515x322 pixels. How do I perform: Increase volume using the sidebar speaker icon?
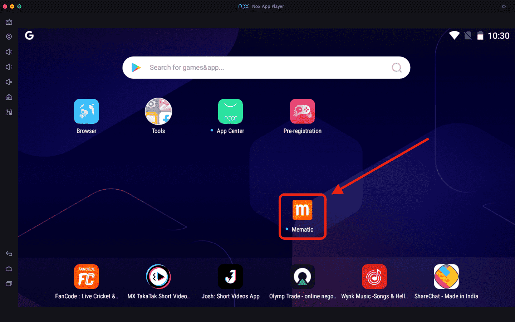point(9,52)
